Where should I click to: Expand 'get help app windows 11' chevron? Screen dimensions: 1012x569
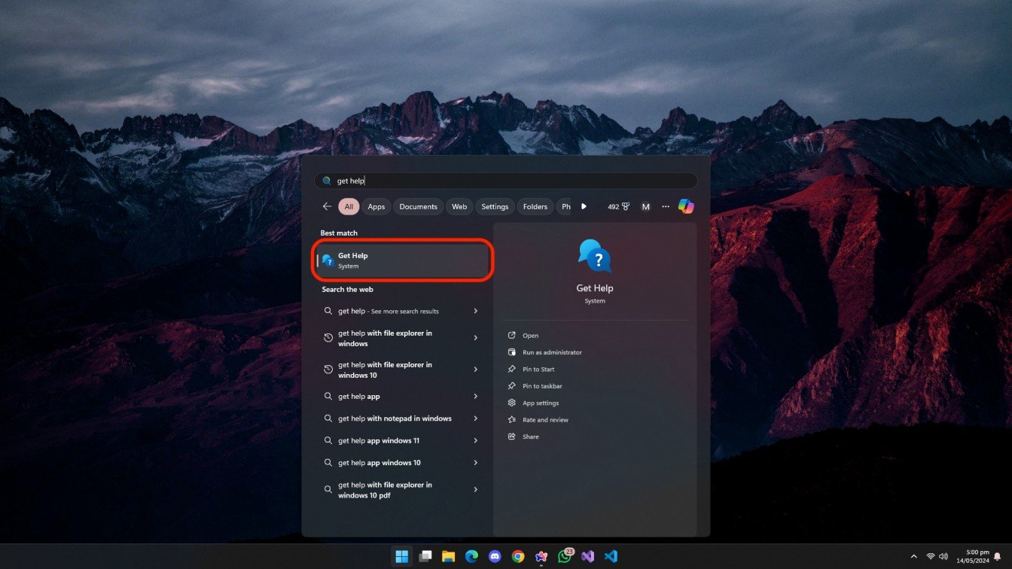[x=475, y=441]
